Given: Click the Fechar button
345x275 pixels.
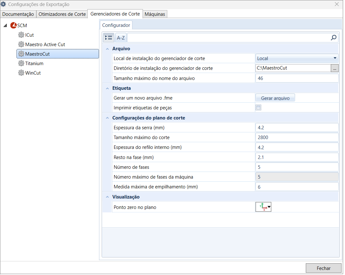Looking at the screenshot, I should pyautogui.click(x=323, y=268).
